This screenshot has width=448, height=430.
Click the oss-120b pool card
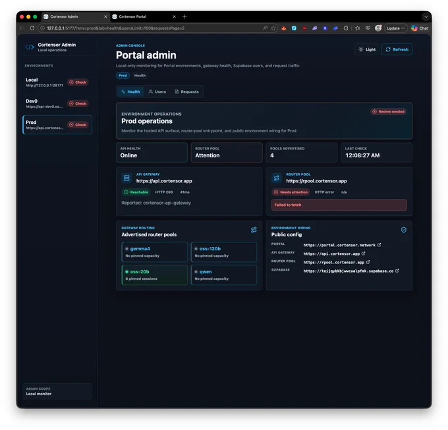tap(224, 252)
